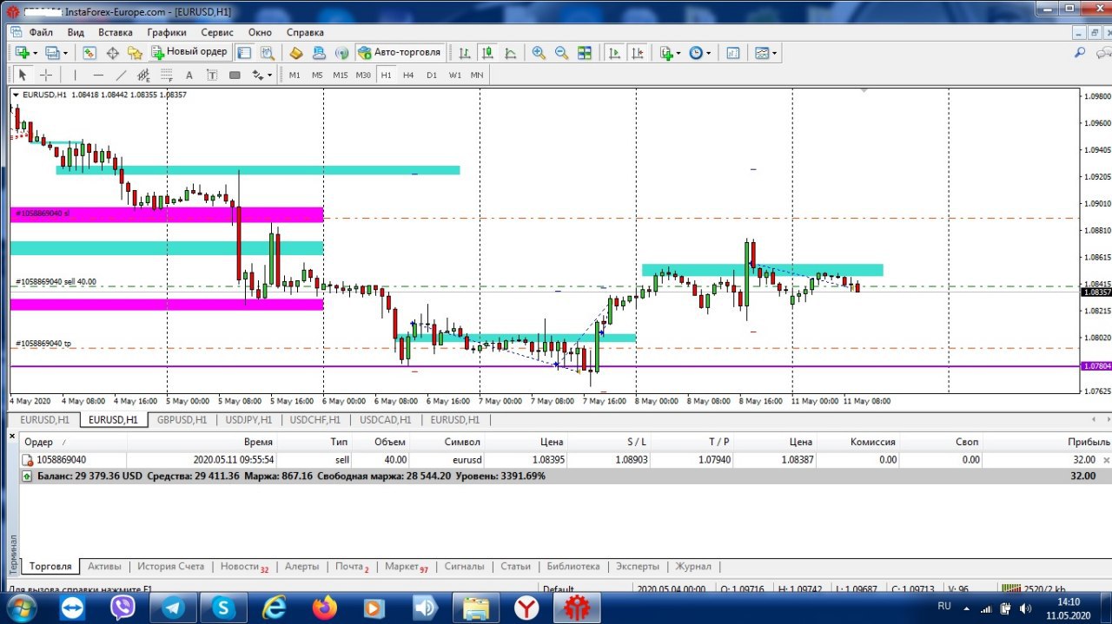Click the search magnifier icon

(x=1080, y=52)
